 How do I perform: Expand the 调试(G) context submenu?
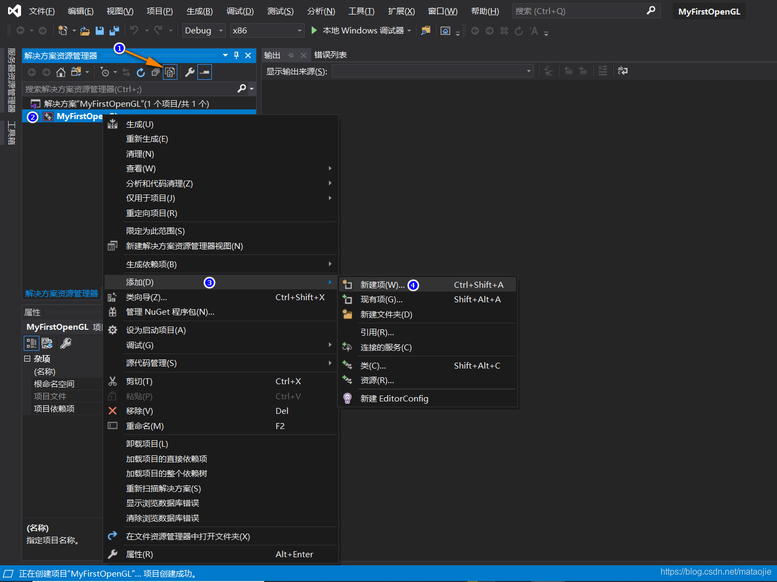(221, 345)
